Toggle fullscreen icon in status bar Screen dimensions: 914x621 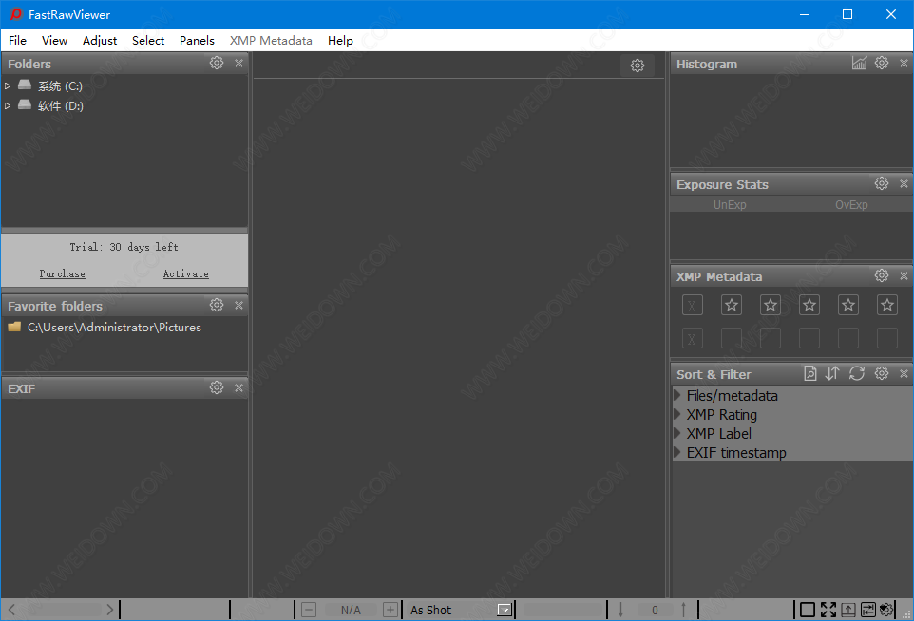click(x=828, y=610)
